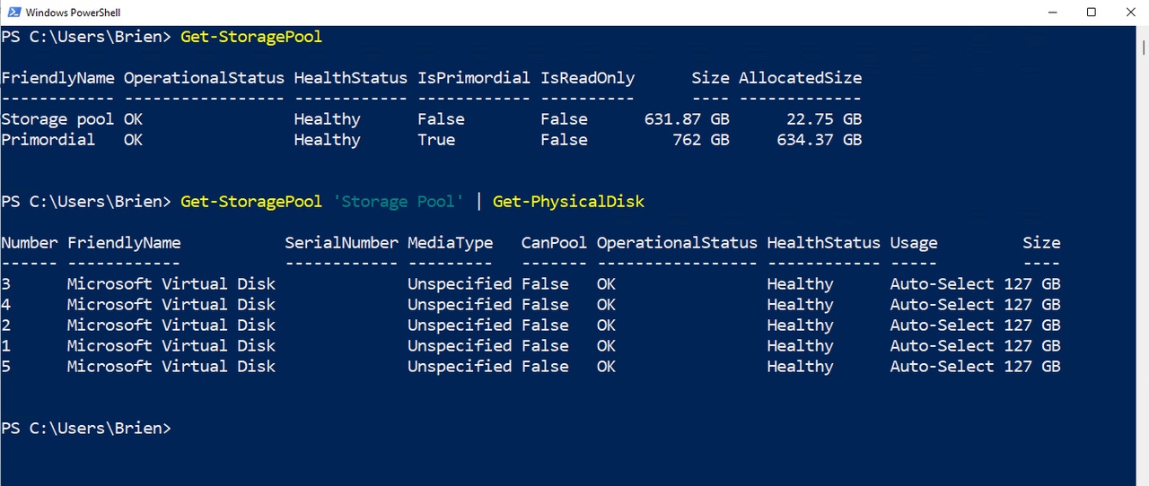
Task: Close the Windows PowerShell window
Action: [1132, 13]
